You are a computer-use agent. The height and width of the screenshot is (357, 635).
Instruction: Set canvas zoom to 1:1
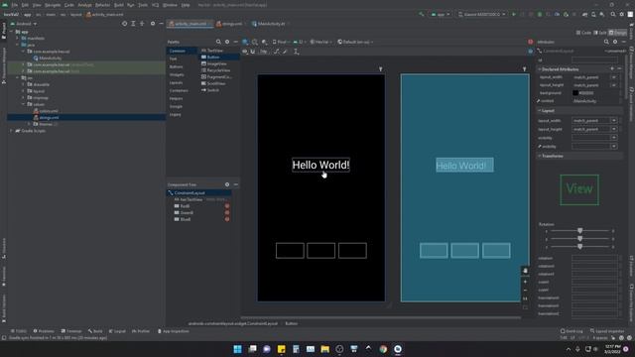click(525, 298)
